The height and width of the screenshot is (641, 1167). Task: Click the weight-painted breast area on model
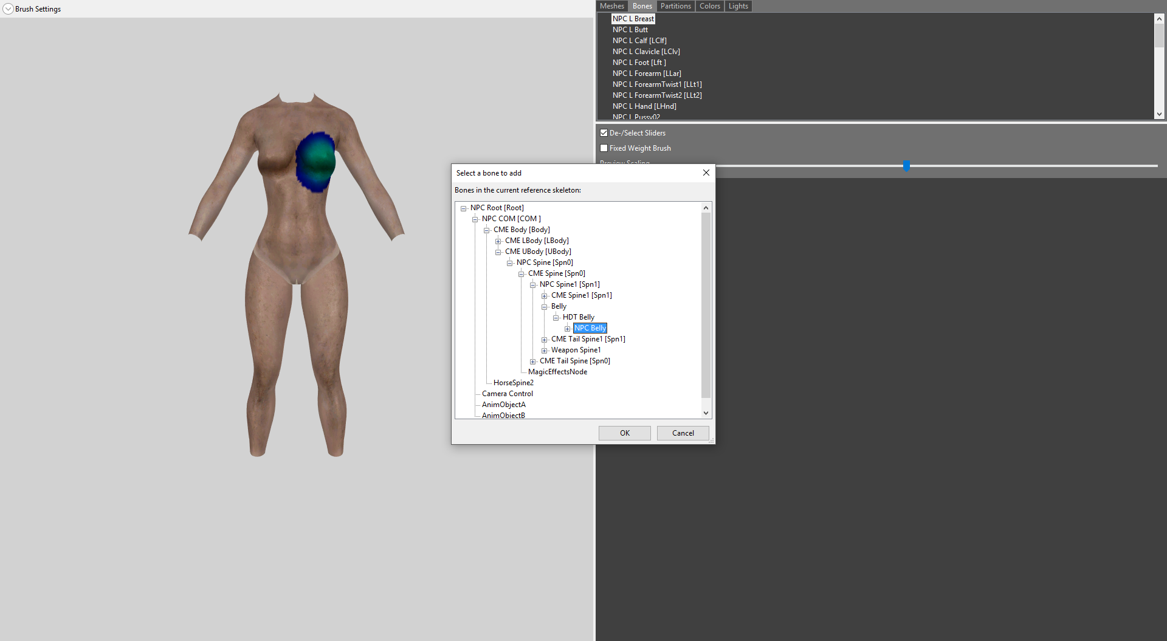[315, 161]
